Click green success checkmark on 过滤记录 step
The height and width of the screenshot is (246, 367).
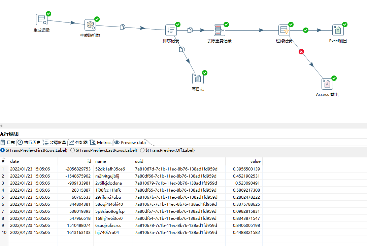click(291, 24)
